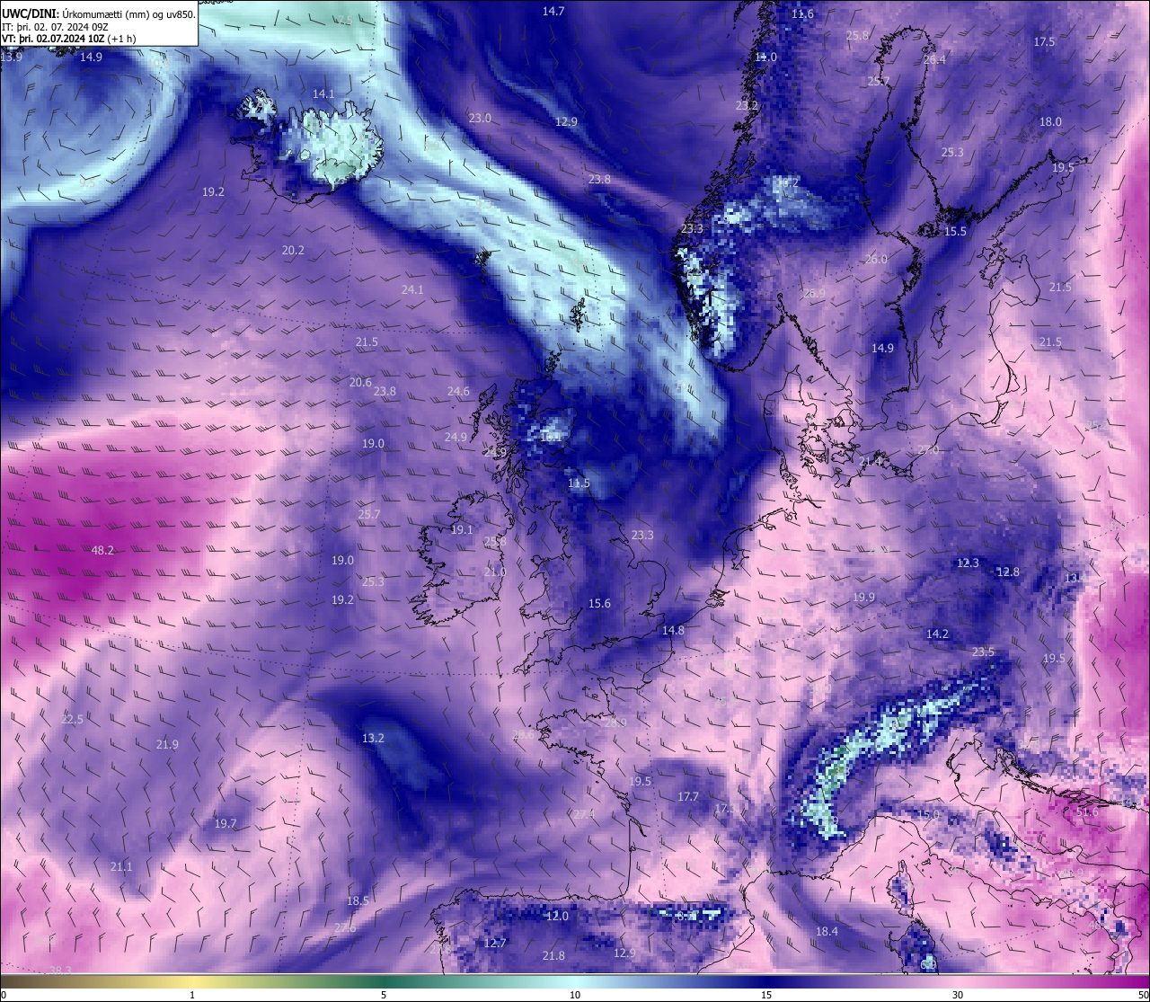Click the 11.5 value over northern England
The height and width of the screenshot is (1002, 1150).
[579, 483]
